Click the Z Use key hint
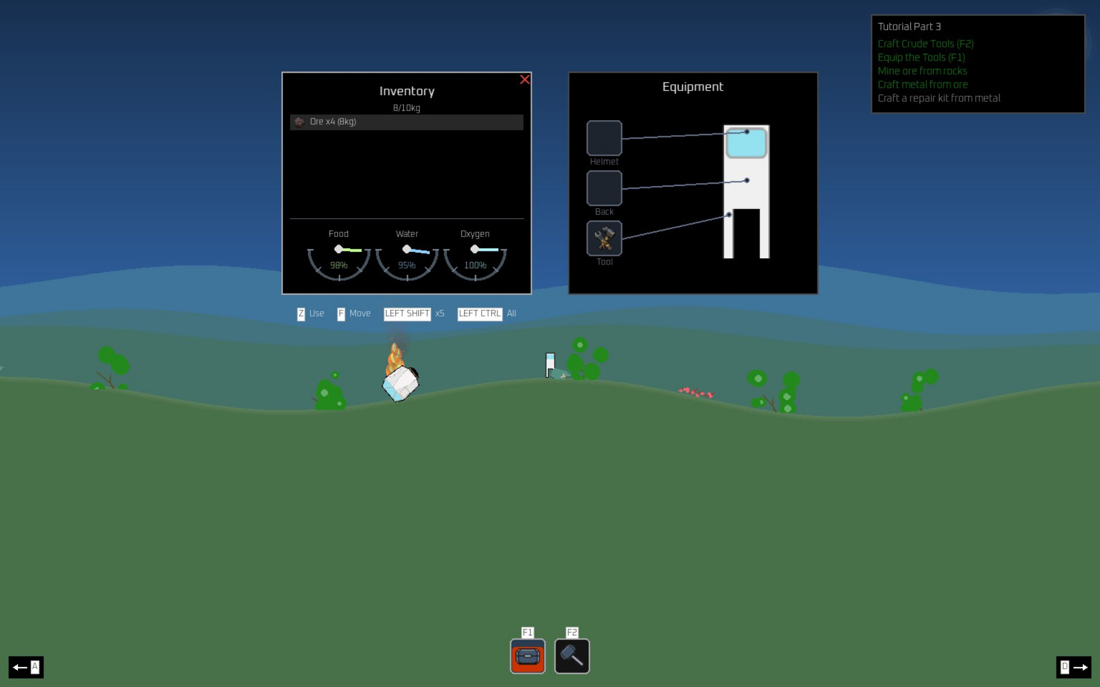 pyautogui.click(x=311, y=314)
